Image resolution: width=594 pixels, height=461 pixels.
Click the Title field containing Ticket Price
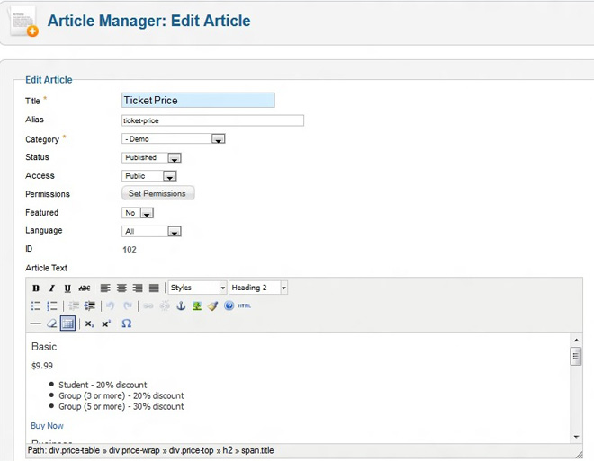(198, 101)
